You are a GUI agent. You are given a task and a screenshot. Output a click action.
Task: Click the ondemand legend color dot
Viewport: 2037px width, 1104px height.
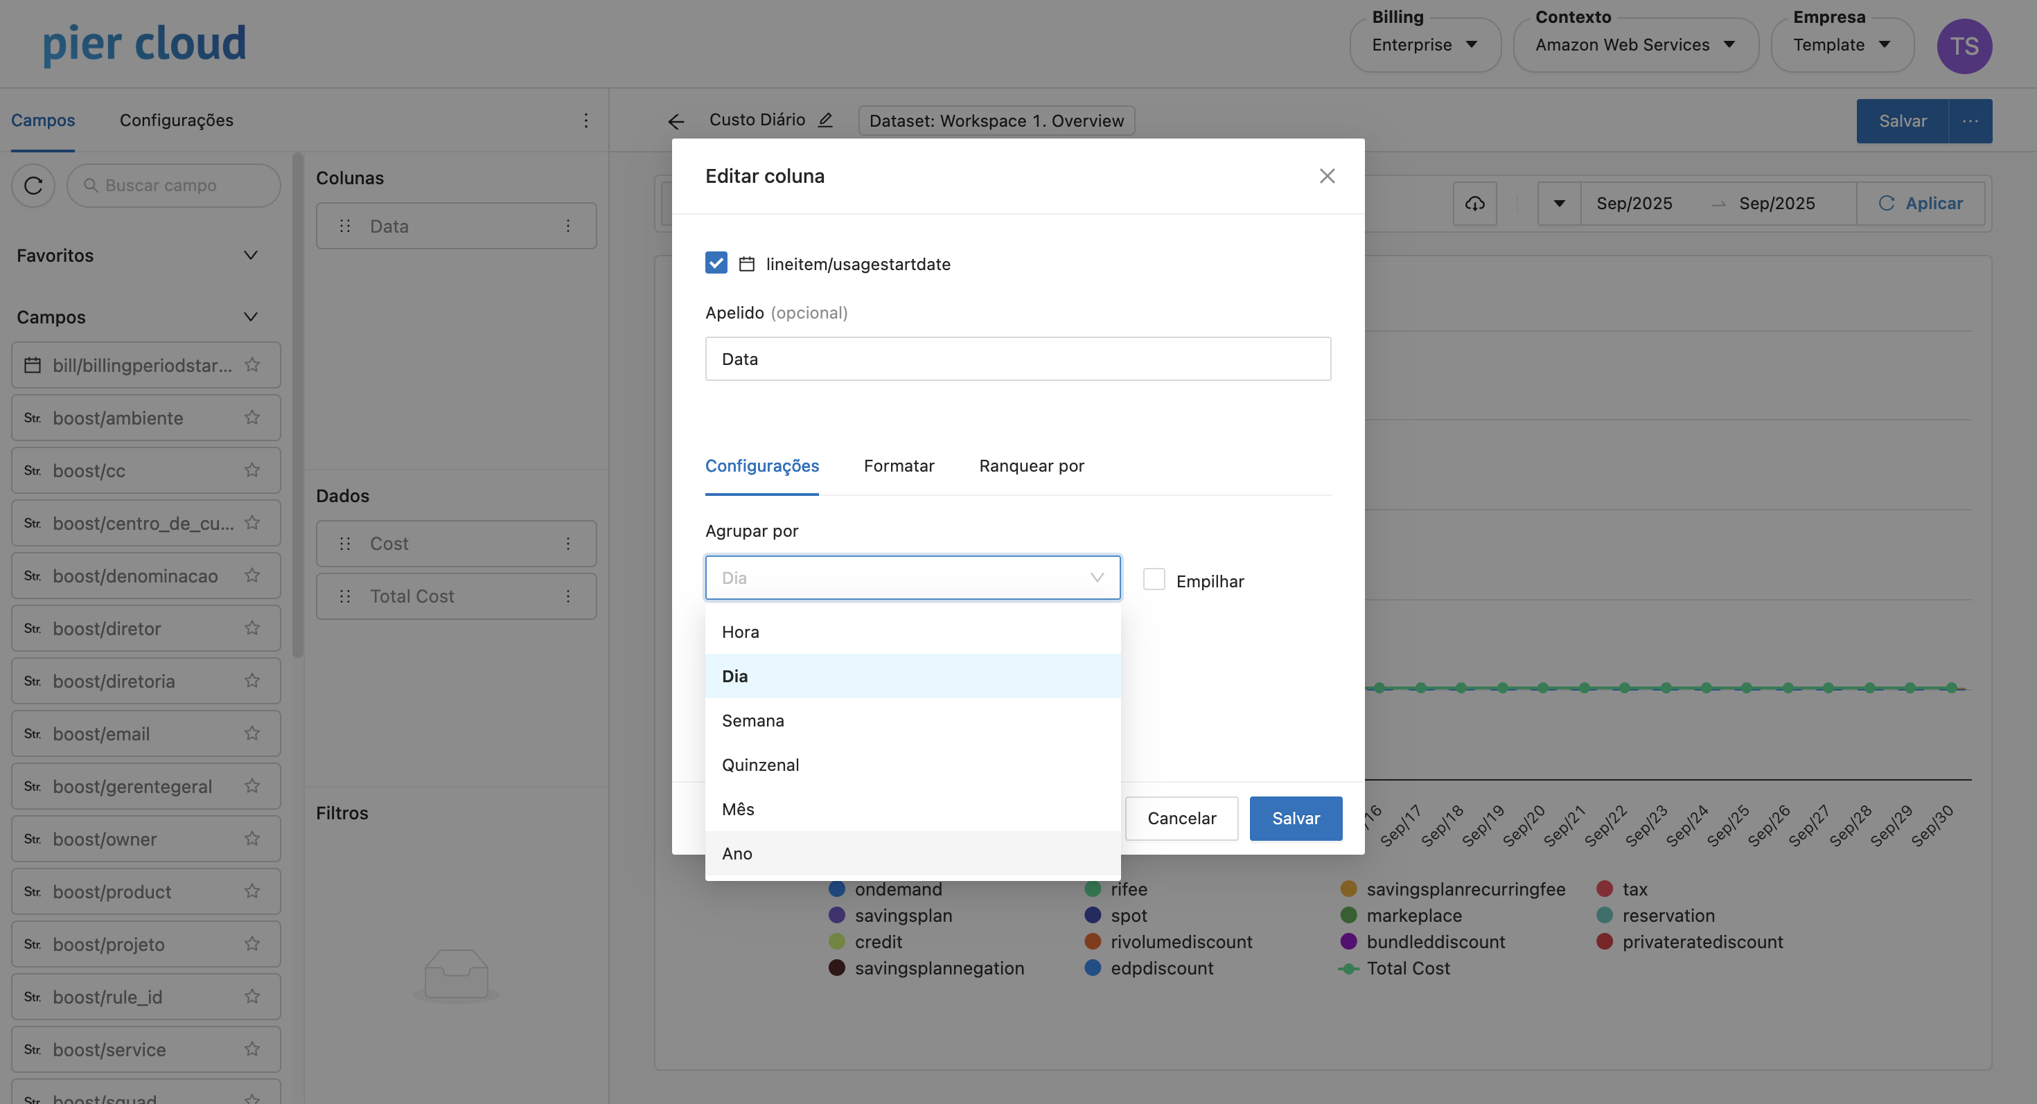point(837,889)
